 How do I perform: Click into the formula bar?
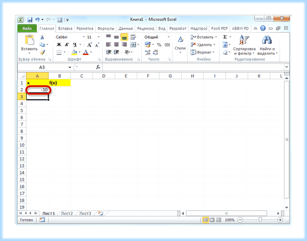point(193,67)
